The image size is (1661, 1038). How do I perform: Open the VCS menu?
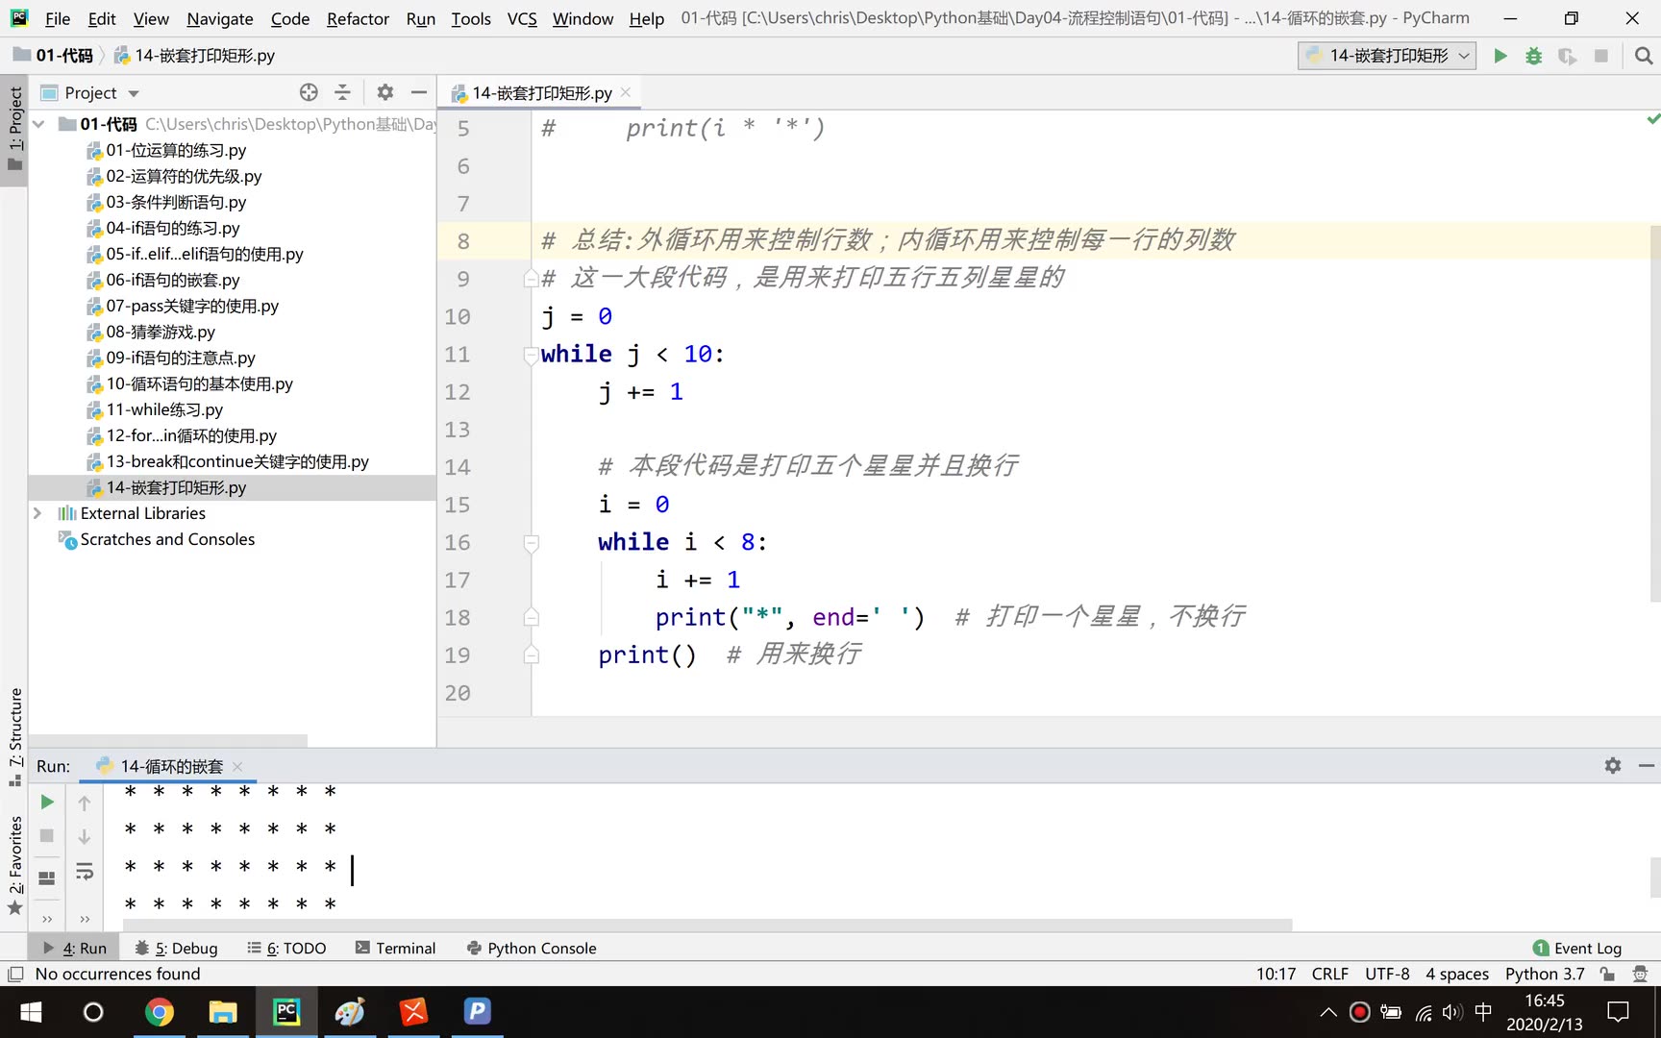(522, 18)
